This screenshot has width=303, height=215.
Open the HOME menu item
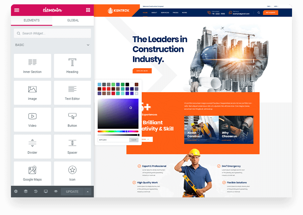(x=145, y=13)
